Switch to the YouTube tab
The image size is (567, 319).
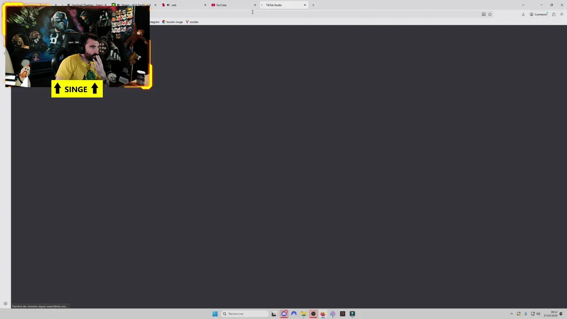(x=233, y=5)
